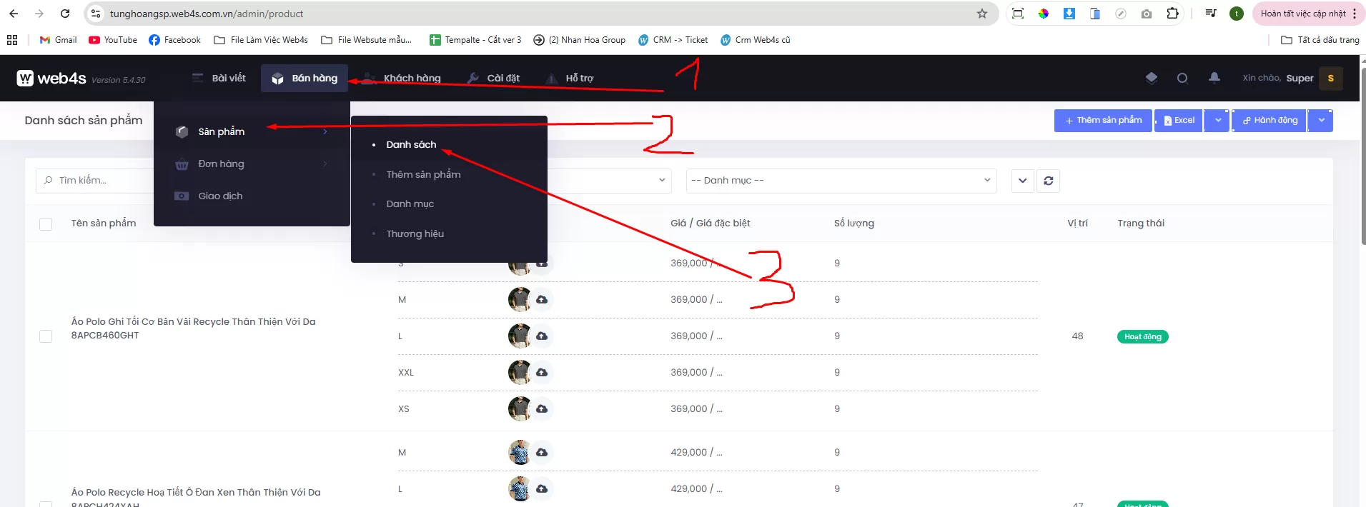Click the refresh icon beside filters
The width and height of the screenshot is (1366, 507).
point(1048,181)
